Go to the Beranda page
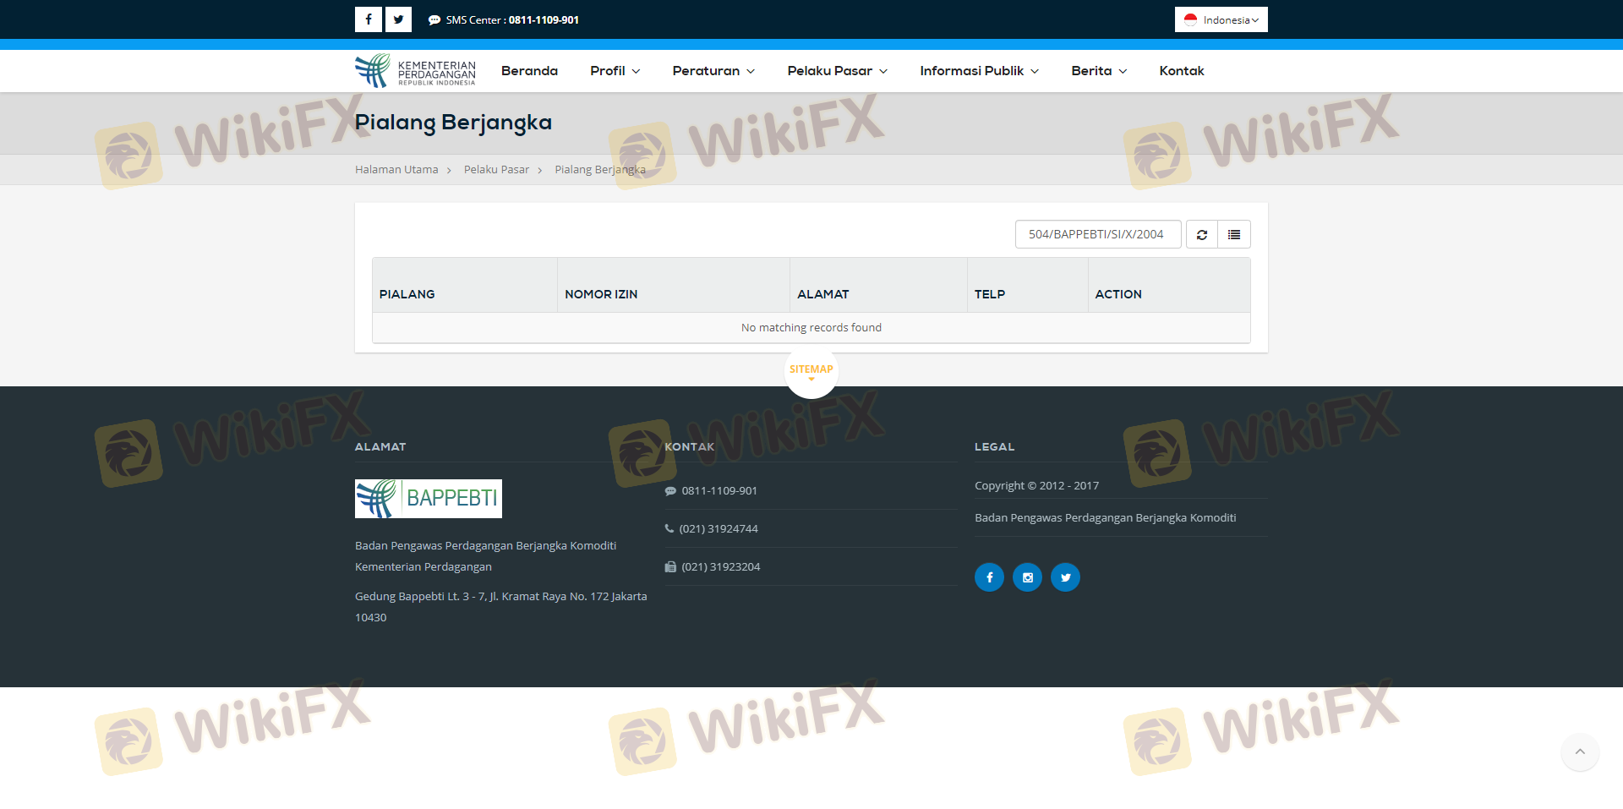This screenshot has width=1623, height=809. [x=529, y=71]
